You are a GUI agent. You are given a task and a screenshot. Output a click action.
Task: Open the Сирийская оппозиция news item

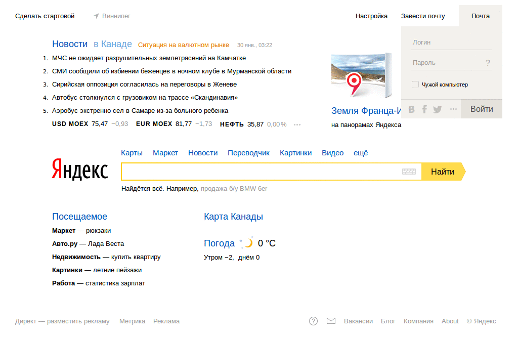144,85
